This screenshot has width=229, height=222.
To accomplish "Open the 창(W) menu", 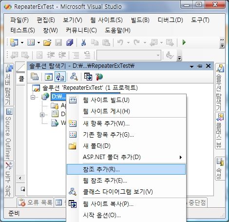I will (x=50, y=30).
